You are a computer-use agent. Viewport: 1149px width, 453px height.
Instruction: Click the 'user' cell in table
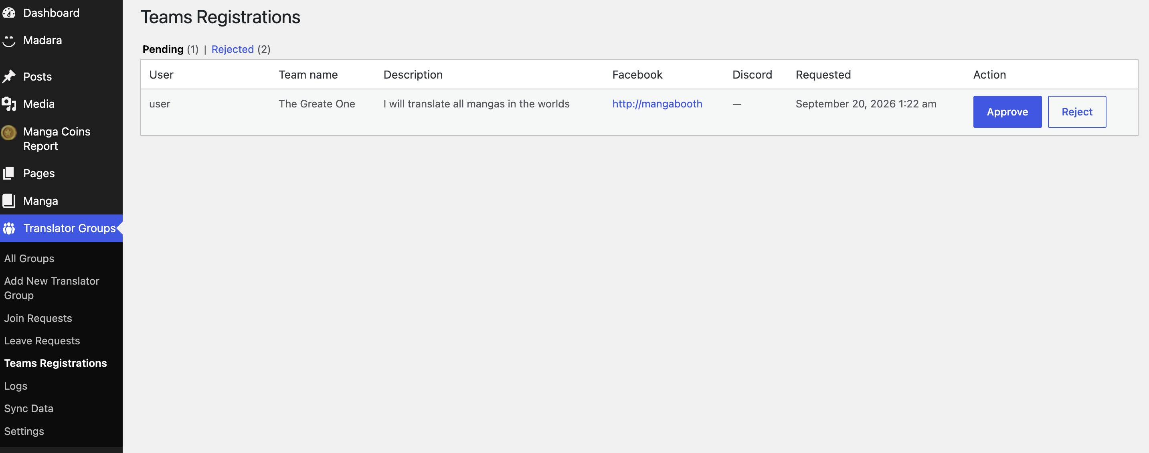click(x=160, y=104)
